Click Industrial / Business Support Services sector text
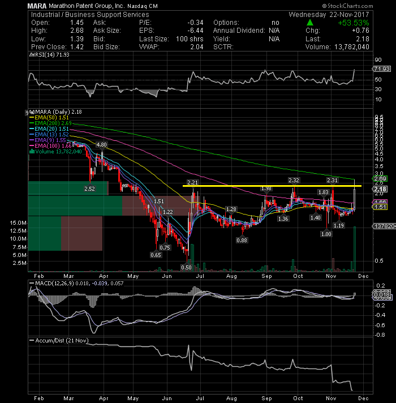 click(90, 15)
